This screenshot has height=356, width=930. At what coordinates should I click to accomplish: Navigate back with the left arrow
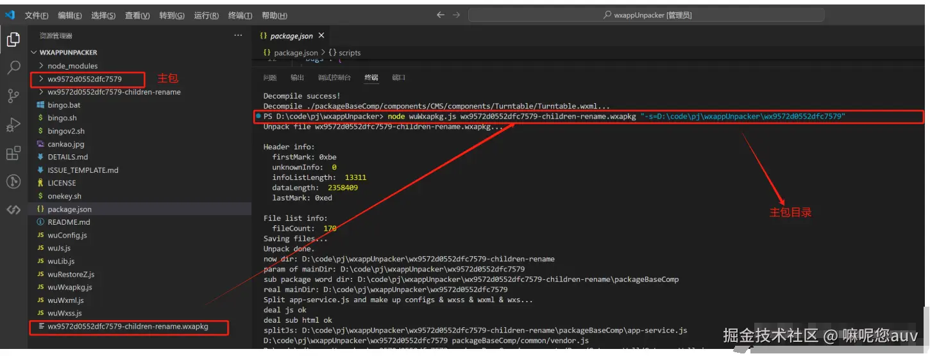pos(441,15)
